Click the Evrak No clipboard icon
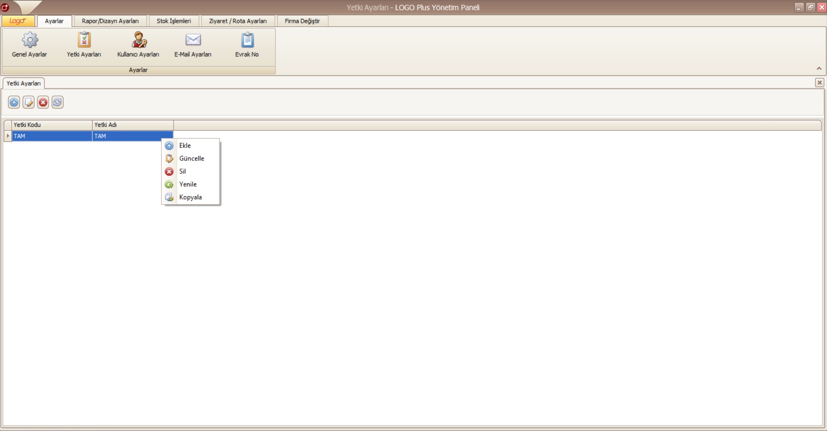Viewport: 827px width, 431px height. (x=247, y=40)
